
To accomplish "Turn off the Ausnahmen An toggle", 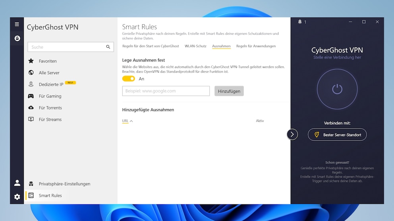I will [128, 79].
